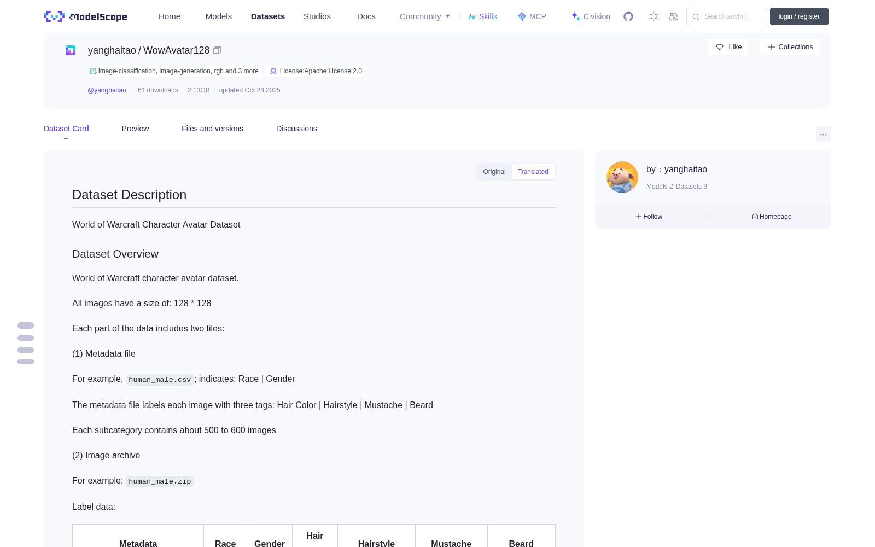This screenshot has width=875, height=547.
Task: Open the Models section
Action: pyautogui.click(x=219, y=16)
